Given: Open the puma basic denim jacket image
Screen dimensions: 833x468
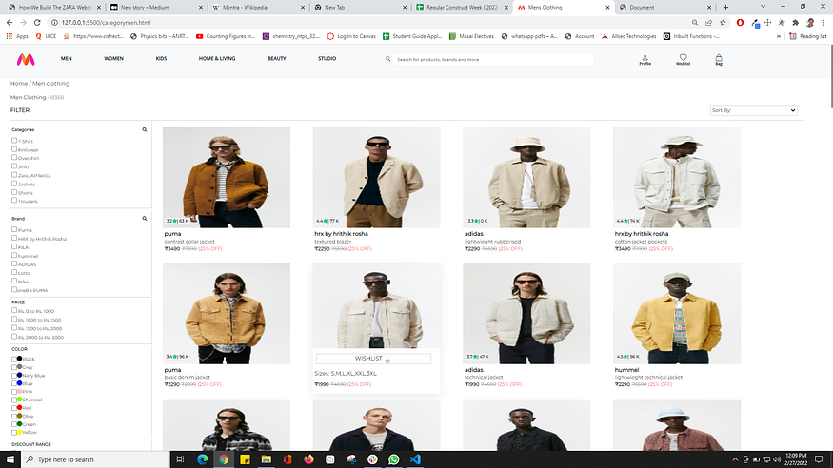Looking at the screenshot, I should pos(227,314).
